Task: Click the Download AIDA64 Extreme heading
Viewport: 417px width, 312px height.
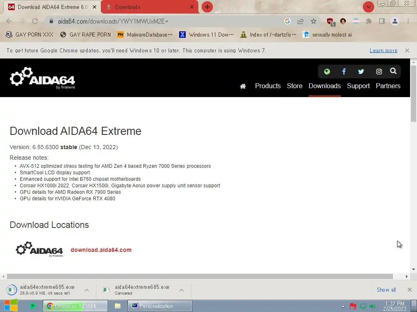Action: tap(75, 131)
